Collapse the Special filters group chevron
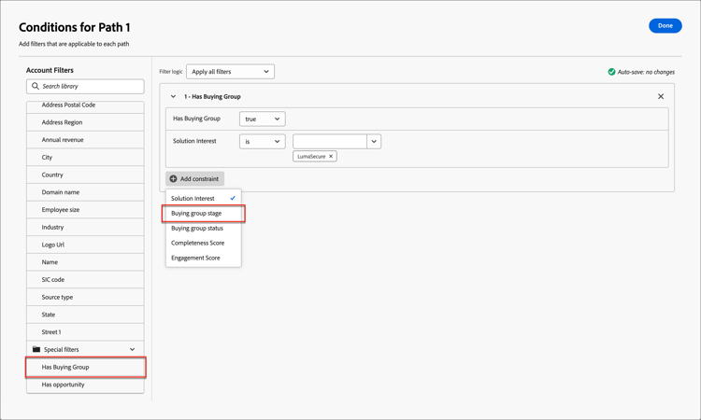The width and height of the screenshot is (701, 420). (133, 349)
